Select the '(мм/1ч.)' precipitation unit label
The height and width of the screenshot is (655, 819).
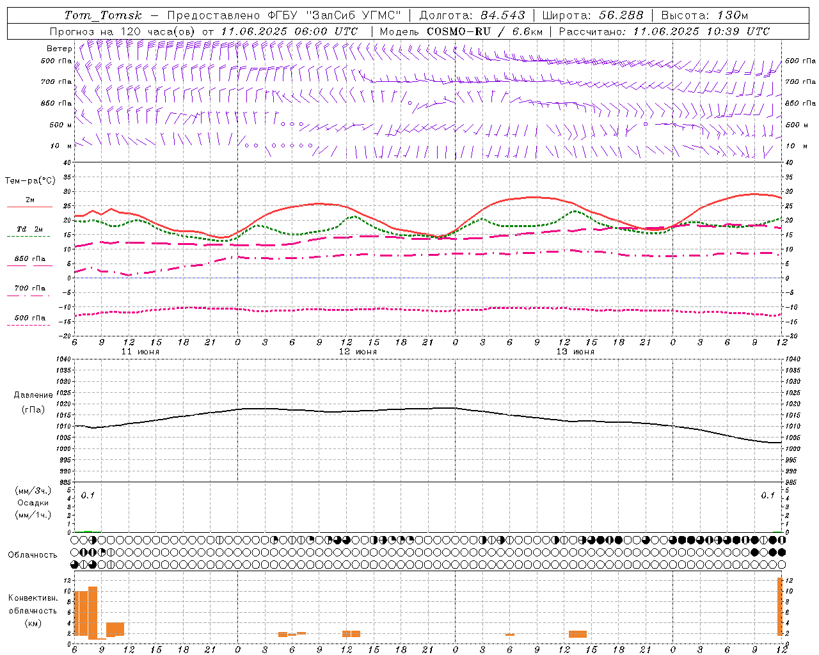pyautogui.click(x=33, y=515)
